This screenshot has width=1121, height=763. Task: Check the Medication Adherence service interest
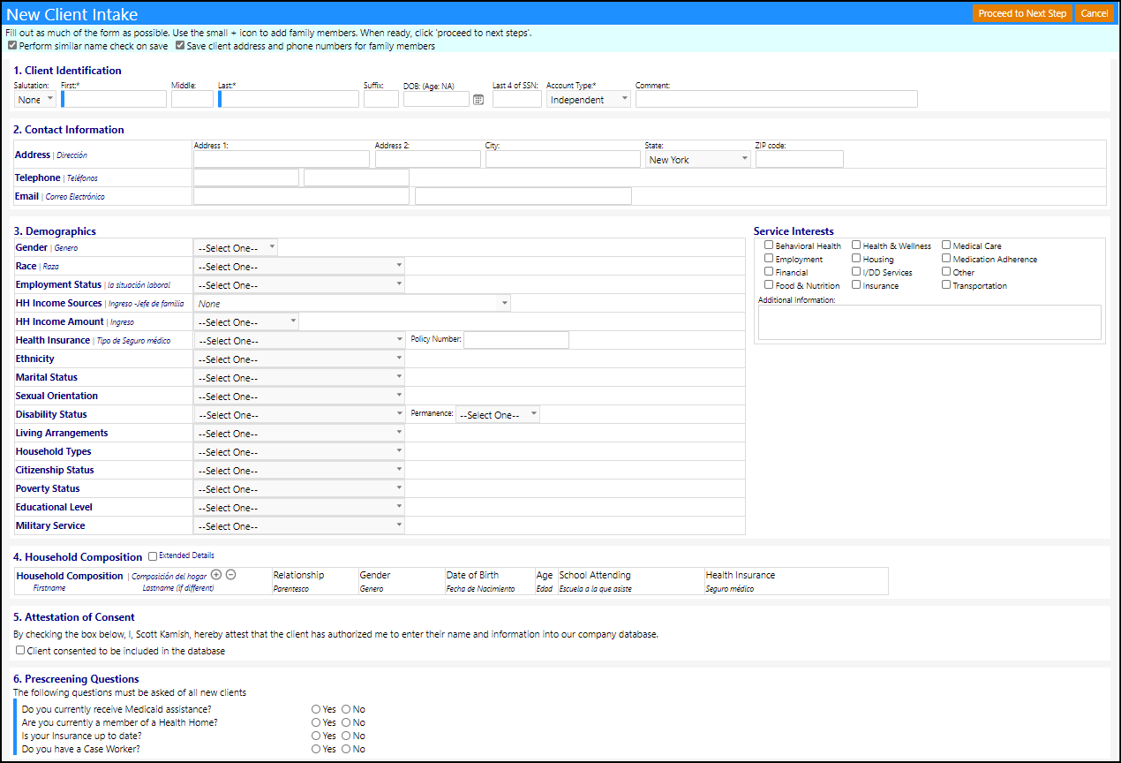(946, 259)
